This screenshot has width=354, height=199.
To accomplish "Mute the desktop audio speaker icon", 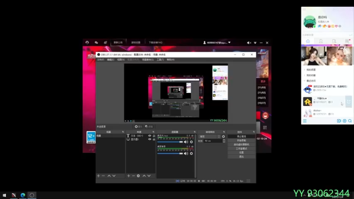I will 186,153.
